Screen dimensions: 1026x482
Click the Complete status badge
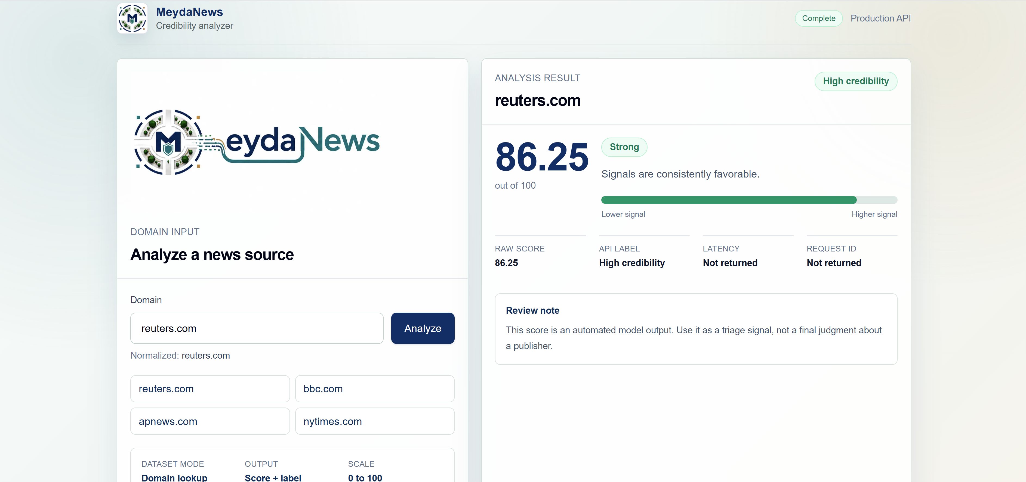818,18
